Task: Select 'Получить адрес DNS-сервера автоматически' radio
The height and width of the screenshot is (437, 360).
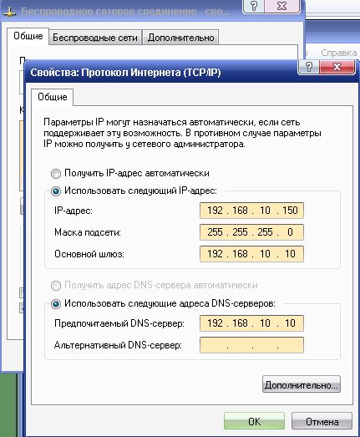Action: (56, 286)
